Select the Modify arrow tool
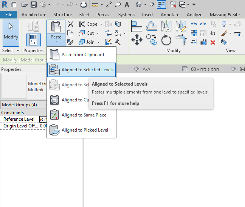Screen dimensions: 245x207 [x=11, y=33]
